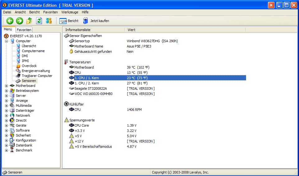Select Computername in the tree
The width and height of the screenshot is (299, 176).
pyautogui.click(x=33, y=51)
